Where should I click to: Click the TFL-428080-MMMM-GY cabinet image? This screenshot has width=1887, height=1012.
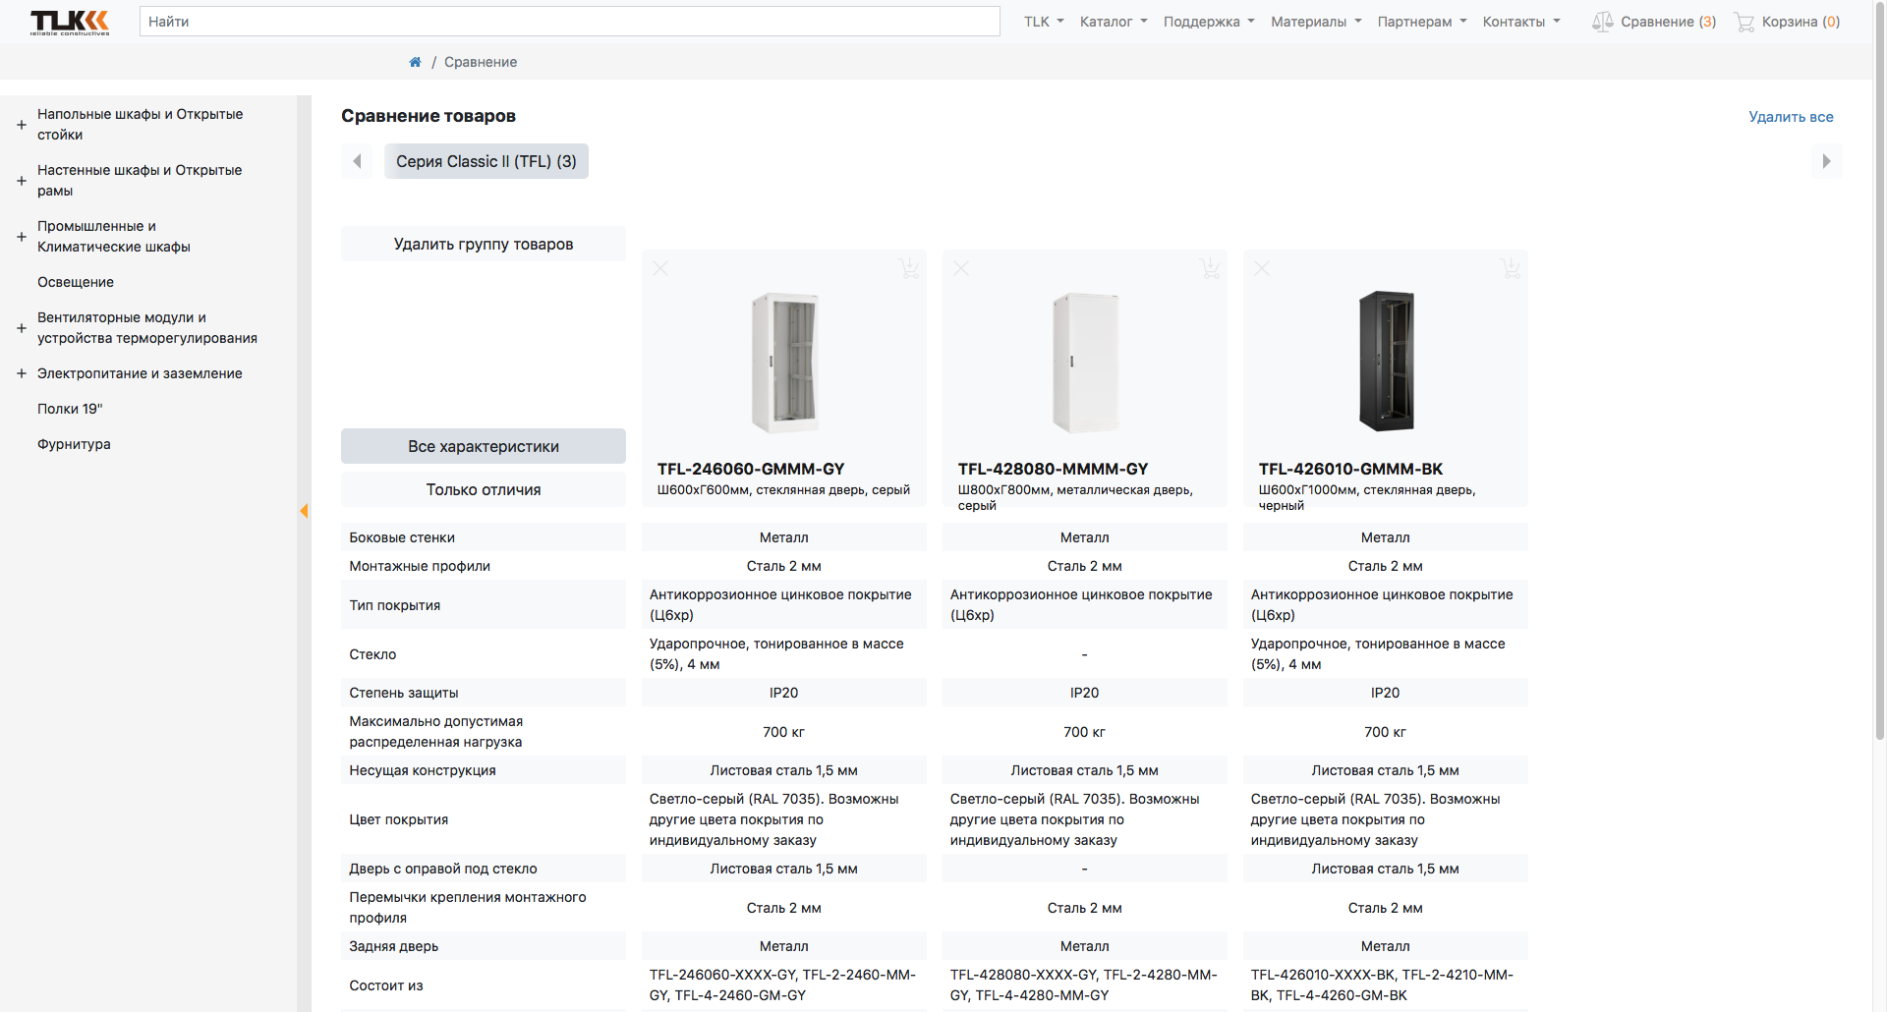click(1085, 362)
